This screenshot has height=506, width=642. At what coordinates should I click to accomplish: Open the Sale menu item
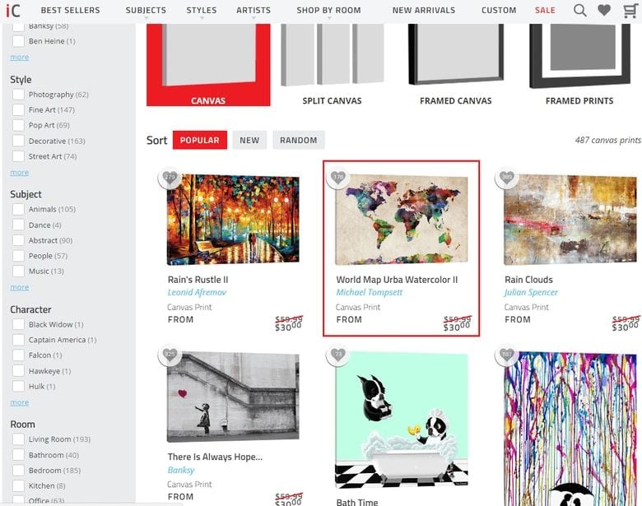click(545, 10)
